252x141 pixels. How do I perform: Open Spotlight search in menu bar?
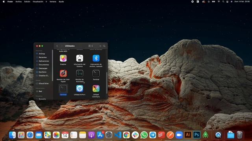(x=223, y=2)
